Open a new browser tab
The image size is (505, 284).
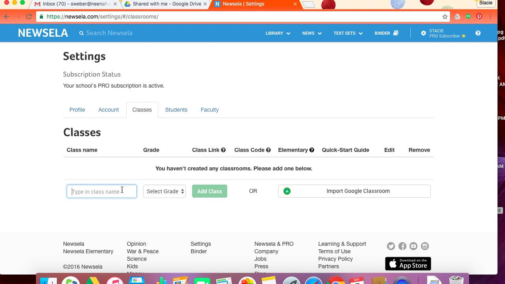point(309,4)
